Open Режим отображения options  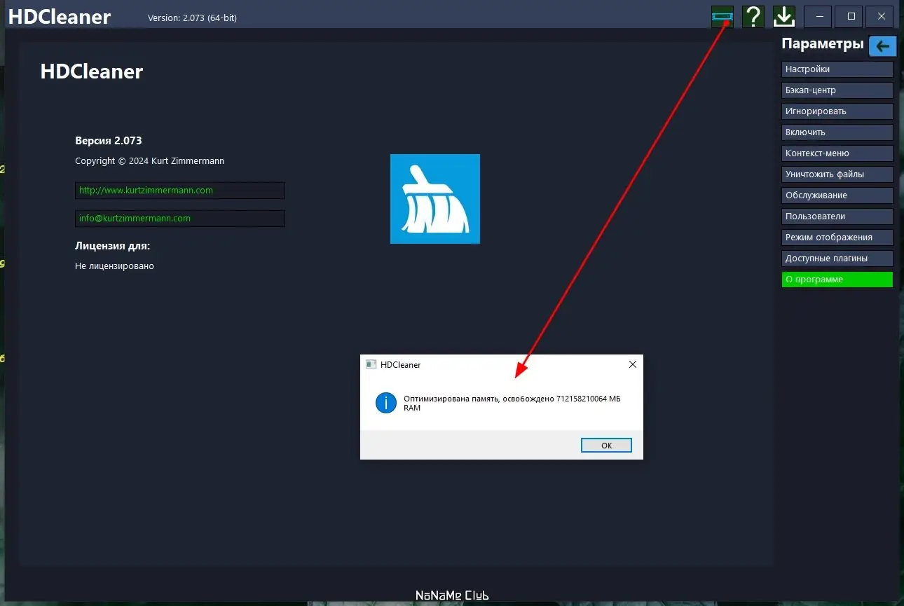point(837,237)
